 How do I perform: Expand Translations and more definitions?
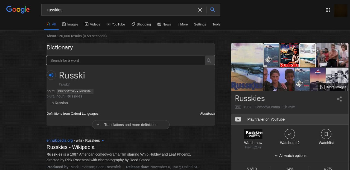tap(131, 125)
